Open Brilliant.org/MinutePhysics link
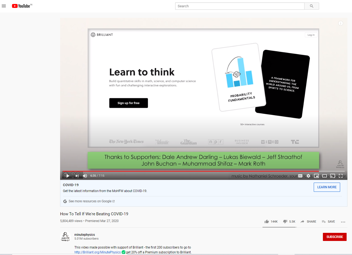352x255 pixels. (98, 252)
